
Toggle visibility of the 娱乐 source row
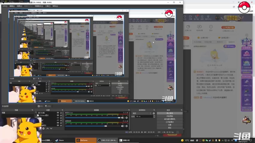[58, 125]
